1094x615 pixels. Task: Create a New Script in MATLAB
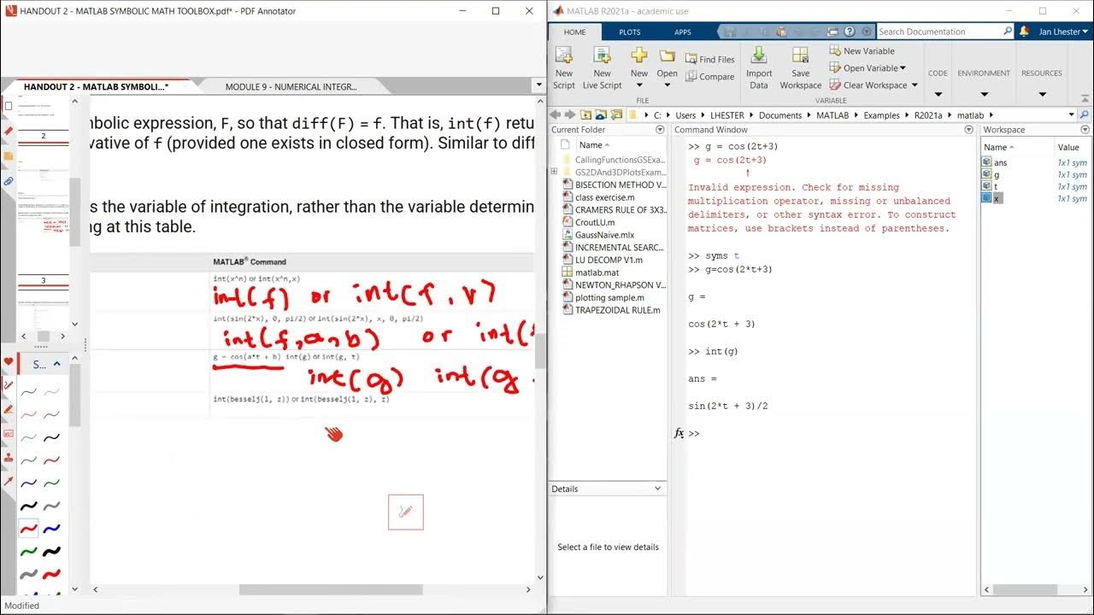[x=564, y=67]
